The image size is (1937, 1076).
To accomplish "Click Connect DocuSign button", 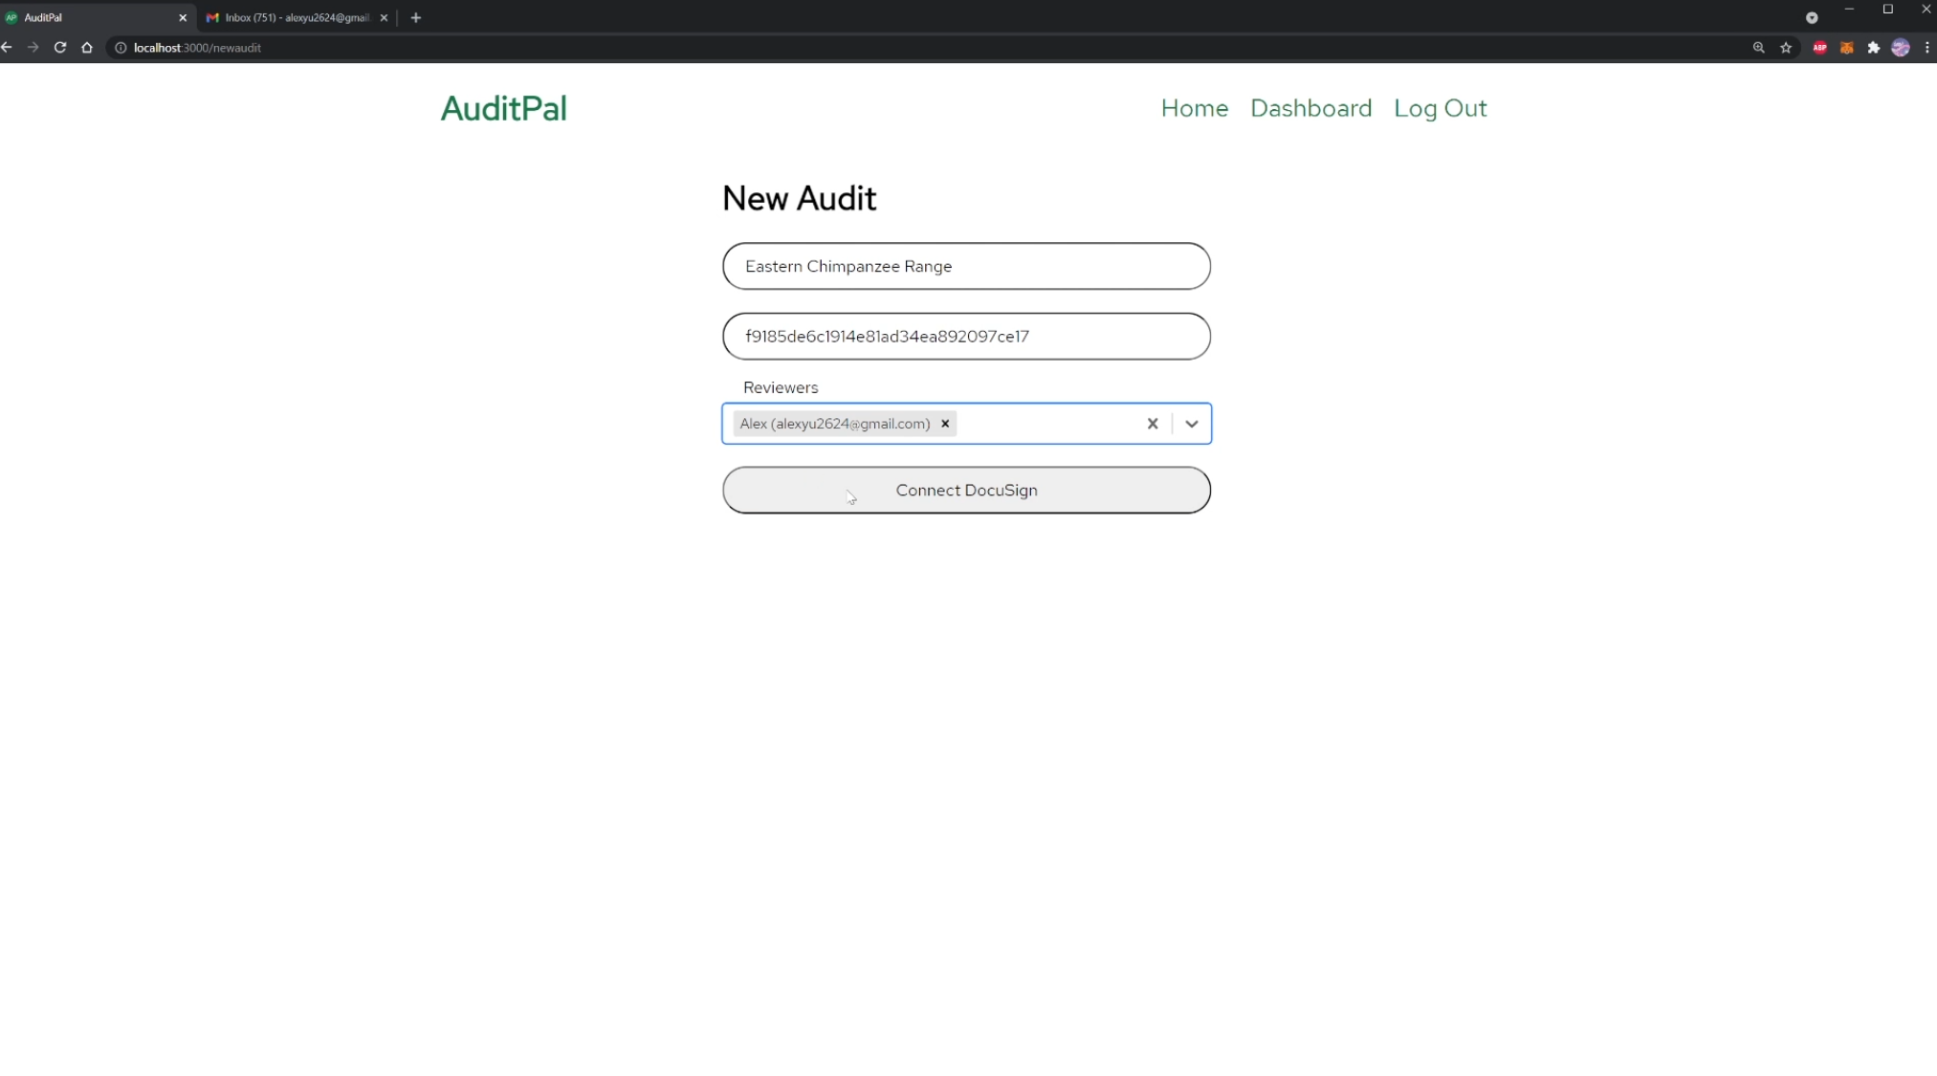I will point(966,490).
